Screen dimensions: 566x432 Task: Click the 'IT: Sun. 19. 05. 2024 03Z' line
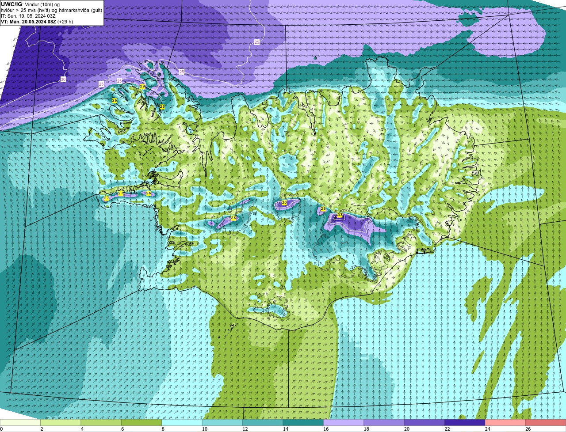click(28, 15)
